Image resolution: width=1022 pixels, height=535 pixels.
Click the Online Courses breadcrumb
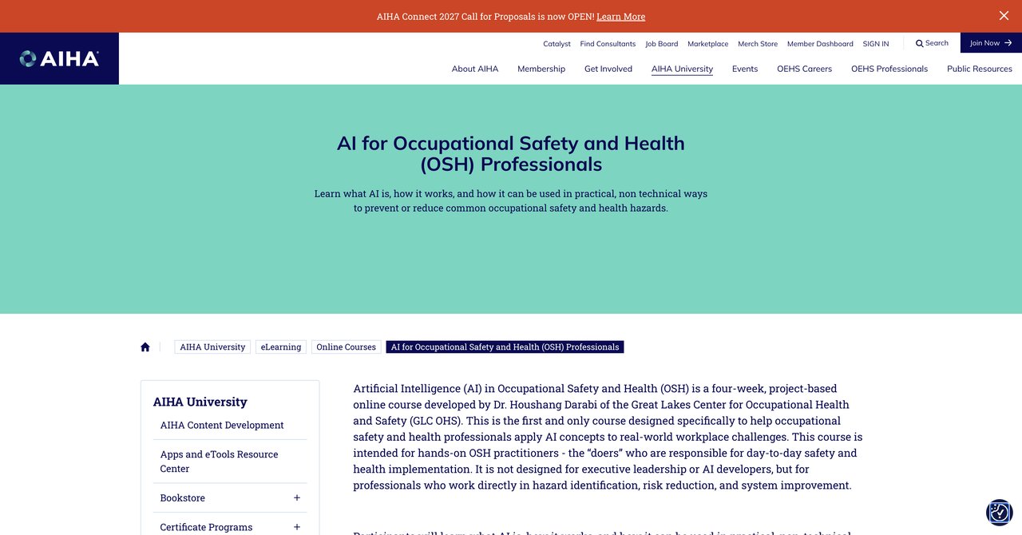click(x=346, y=347)
